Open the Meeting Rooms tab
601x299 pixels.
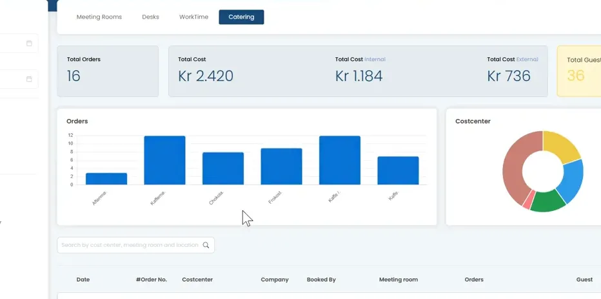coord(99,17)
